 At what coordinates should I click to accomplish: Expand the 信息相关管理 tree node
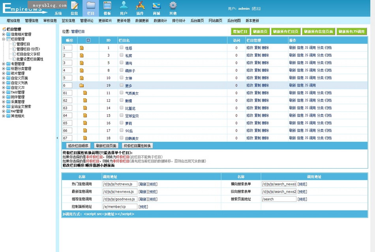click(x=4, y=34)
